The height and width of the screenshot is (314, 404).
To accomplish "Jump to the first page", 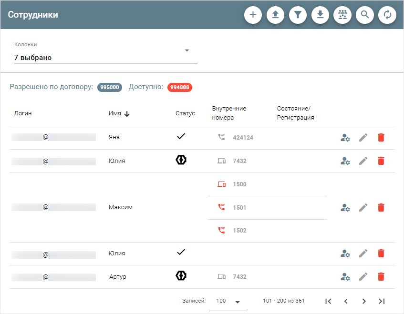I will [x=328, y=301].
